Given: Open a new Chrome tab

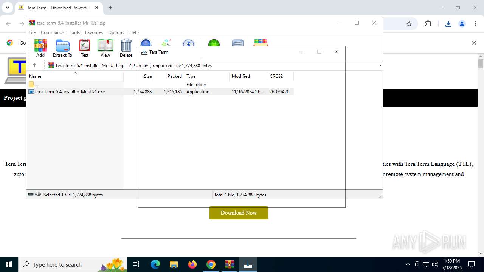Looking at the screenshot, I should (x=110, y=8).
